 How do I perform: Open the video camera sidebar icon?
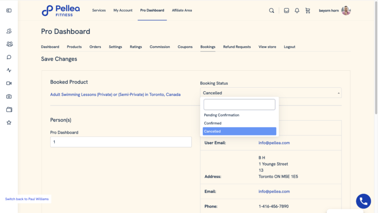(x=9, y=83)
